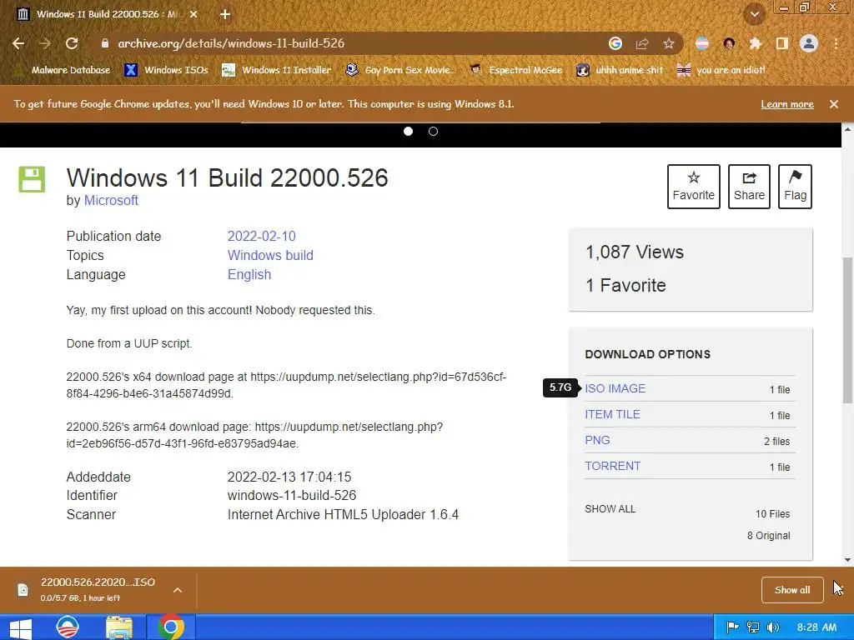Image resolution: width=854 pixels, height=640 pixels.
Task: Open the TORRENT download option
Action: pos(612,467)
